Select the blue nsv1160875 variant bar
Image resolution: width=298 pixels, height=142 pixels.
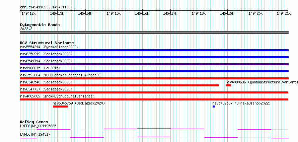click(x=154, y=71)
